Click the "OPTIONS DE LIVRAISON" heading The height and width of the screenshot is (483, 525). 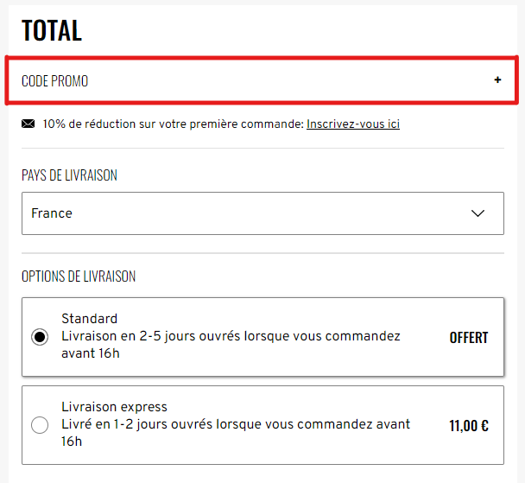tap(79, 276)
